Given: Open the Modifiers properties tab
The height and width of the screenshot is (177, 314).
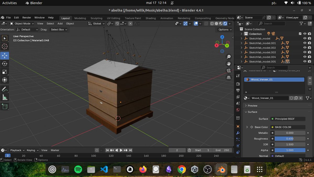Looking at the screenshot, I should point(238,133).
